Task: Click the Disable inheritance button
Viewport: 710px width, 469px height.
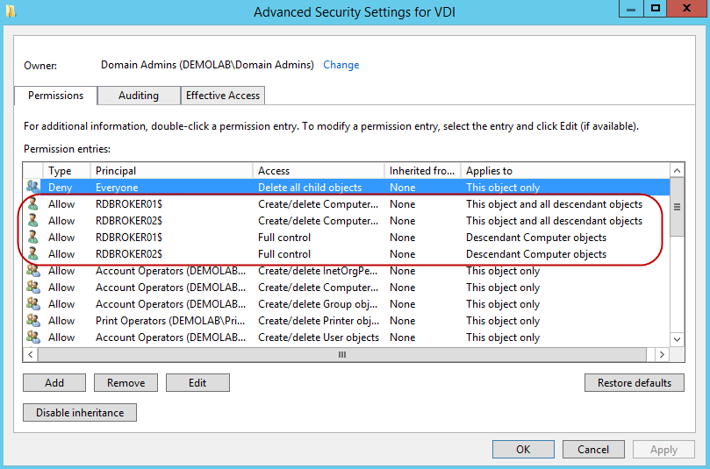Action: click(x=80, y=413)
